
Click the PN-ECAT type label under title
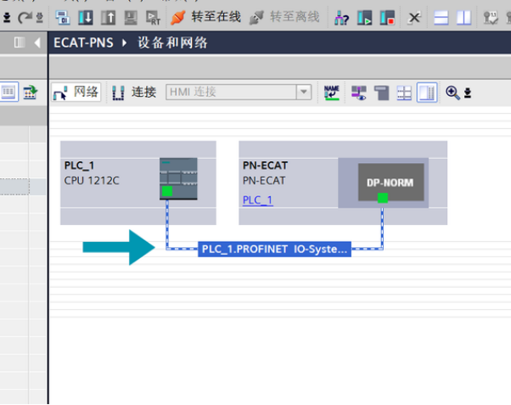pyautogui.click(x=264, y=180)
